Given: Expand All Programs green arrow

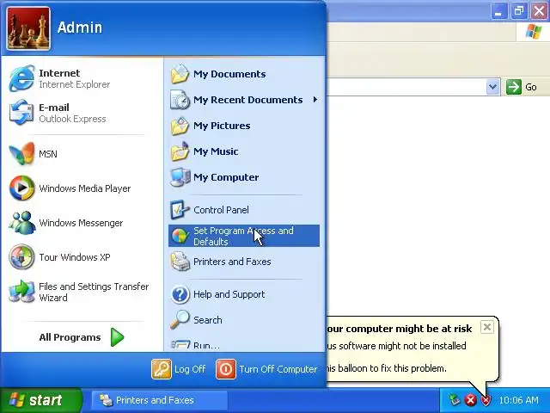Looking at the screenshot, I should click(117, 337).
